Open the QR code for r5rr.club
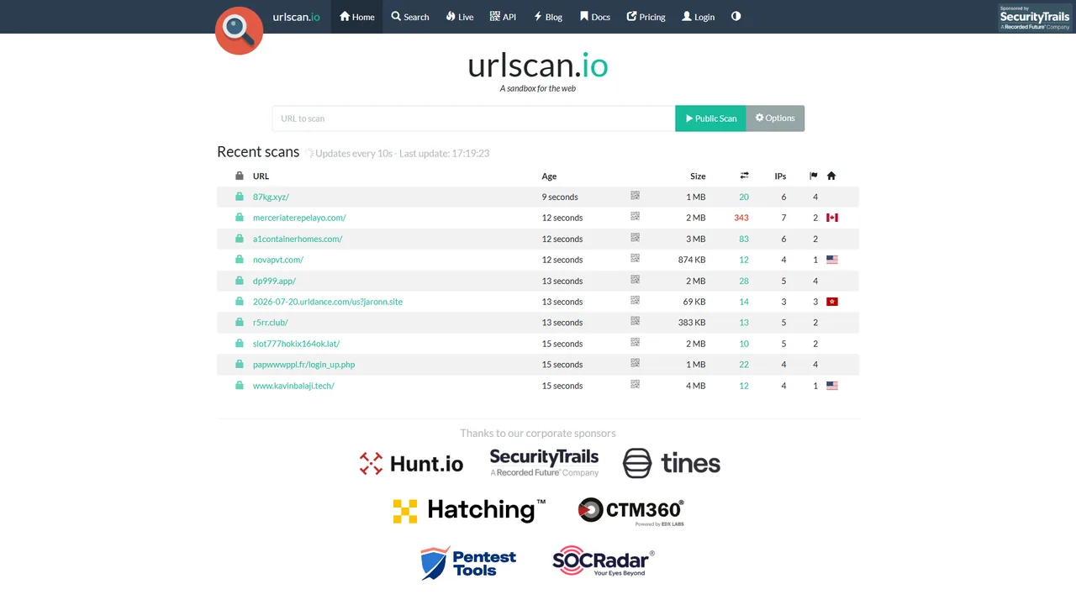The height and width of the screenshot is (605, 1076). point(636,322)
